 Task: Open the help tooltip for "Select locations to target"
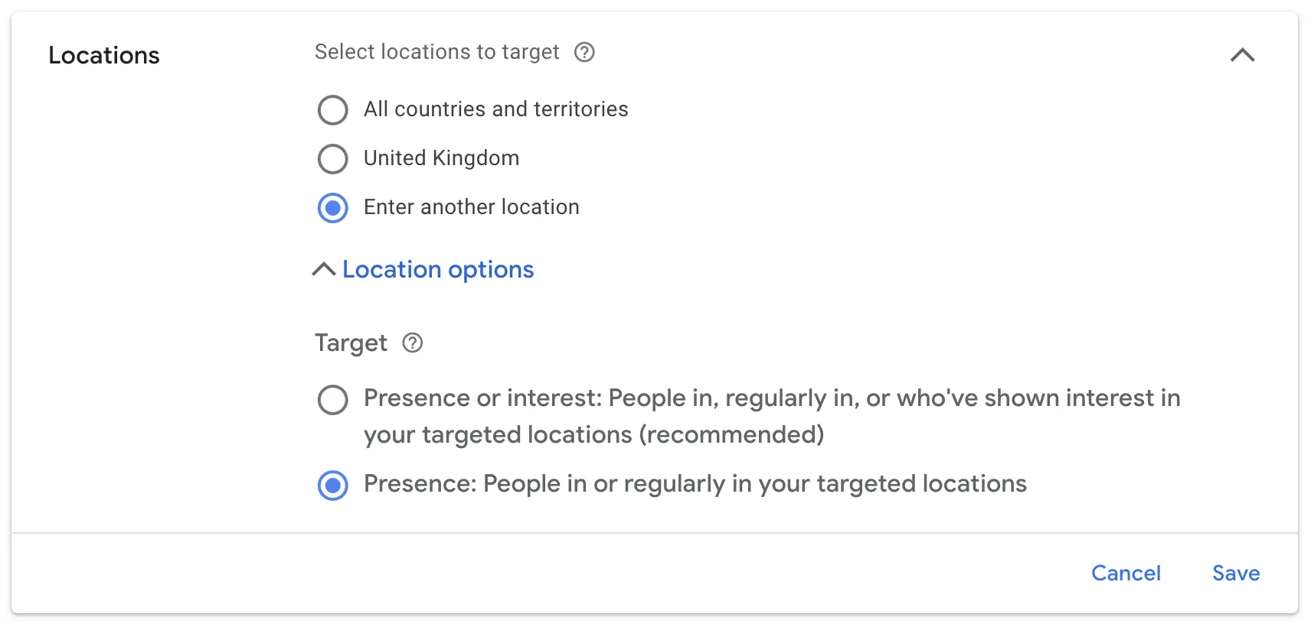point(584,52)
